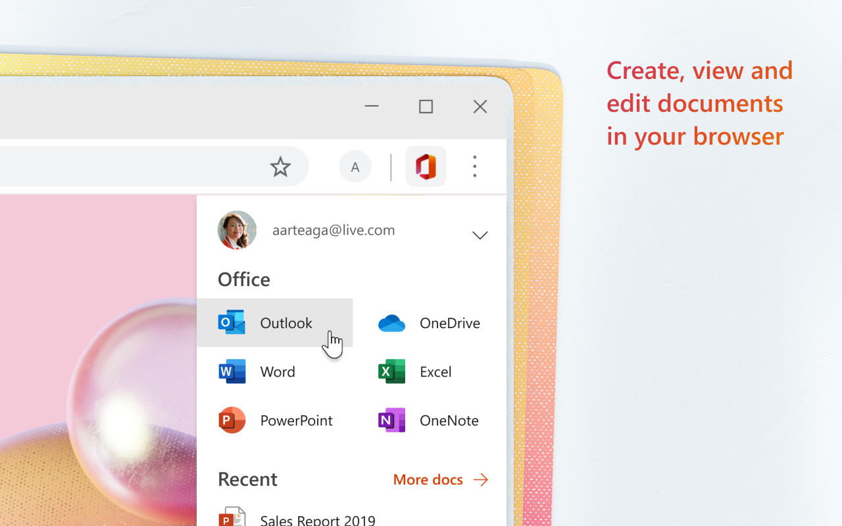Minimize the browser window
The image size is (842, 526).
[372, 107]
